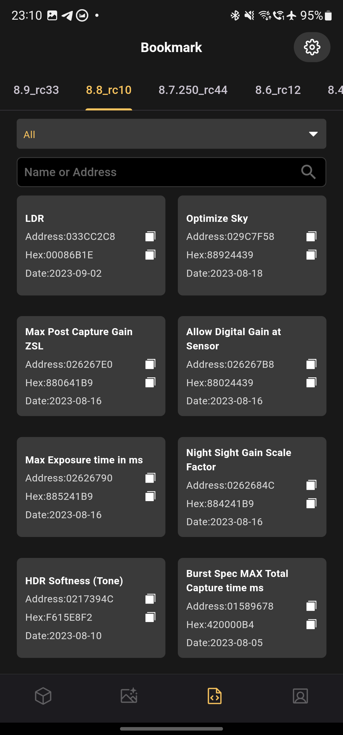
Task: Copy HDR Softness (Tone) hex value
Action: [150, 617]
